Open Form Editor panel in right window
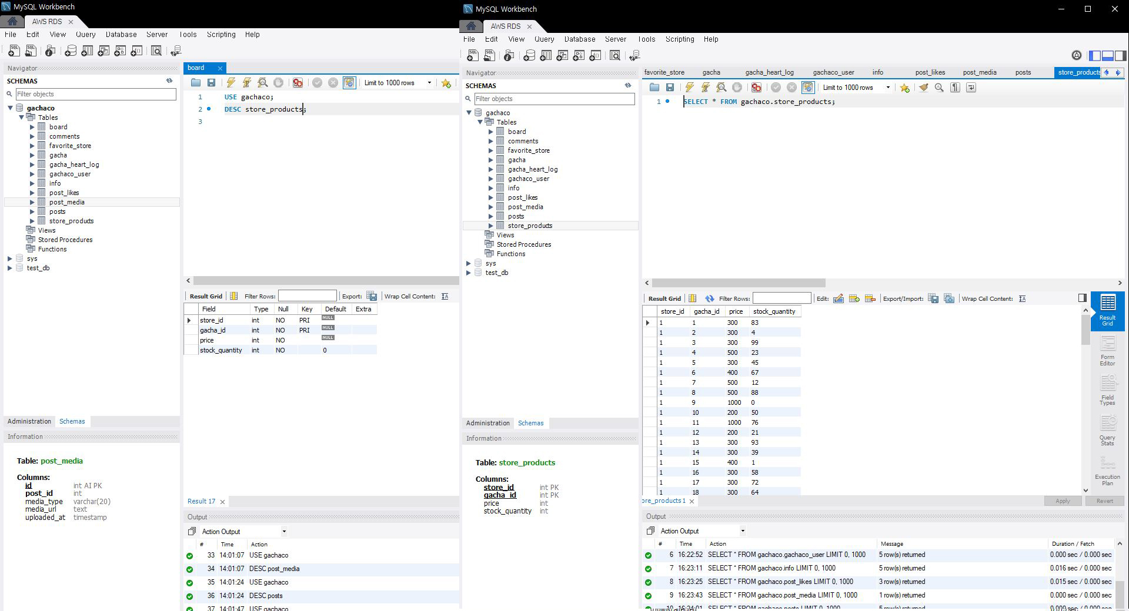The height and width of the screenshot is (611, 1129). click(x=1107, y=351)
